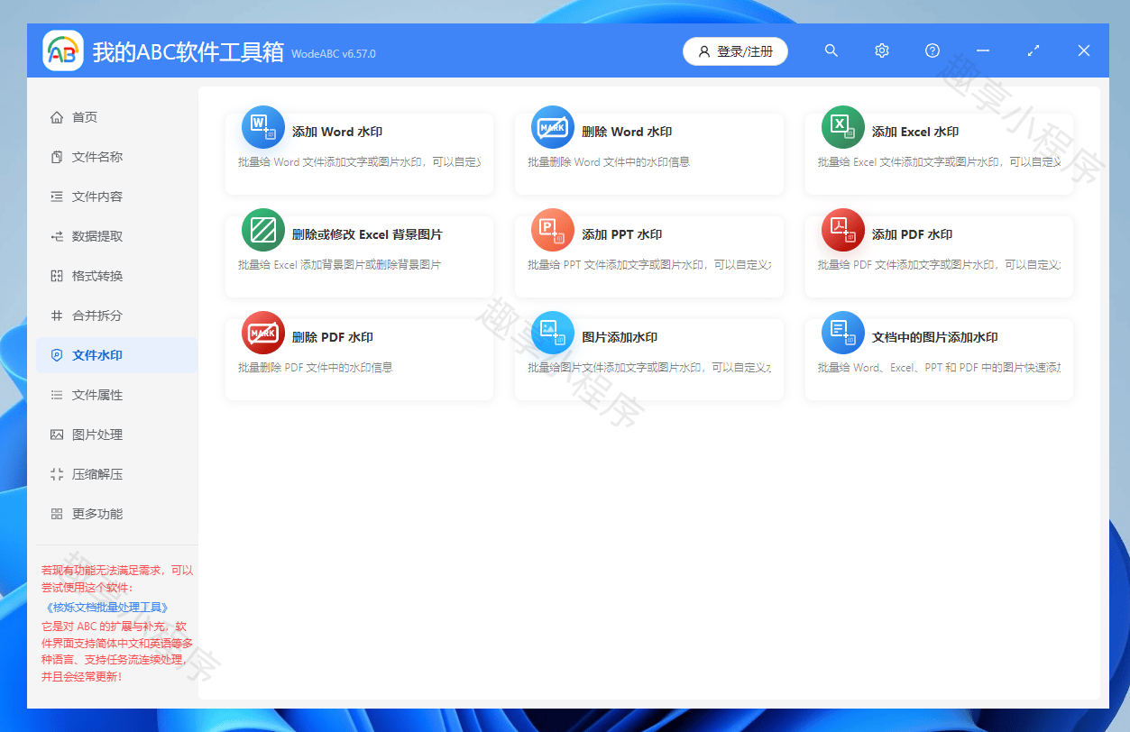Open the 文件内容 sidebar section
Viewport: 1130px width, 732px height.
(x=116, y=197)
